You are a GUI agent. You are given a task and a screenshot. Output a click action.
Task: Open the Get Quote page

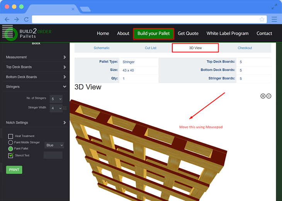[188, 34]
